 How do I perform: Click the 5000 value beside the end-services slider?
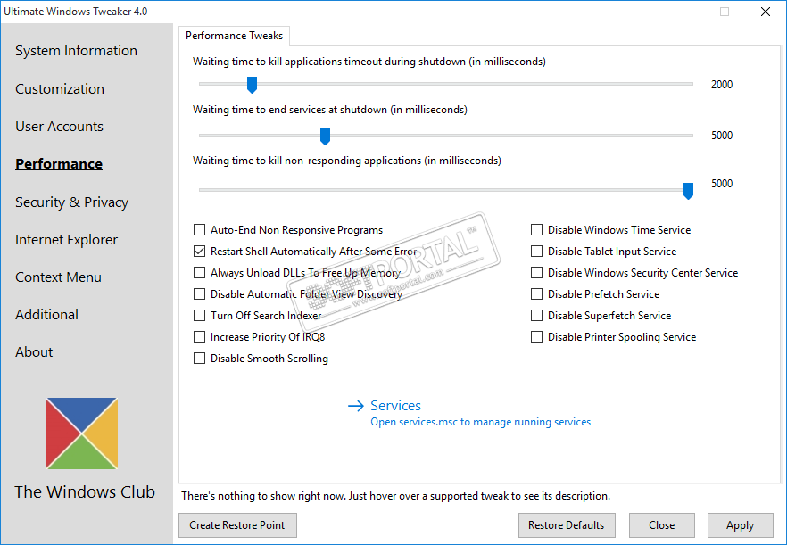[722, 136]
